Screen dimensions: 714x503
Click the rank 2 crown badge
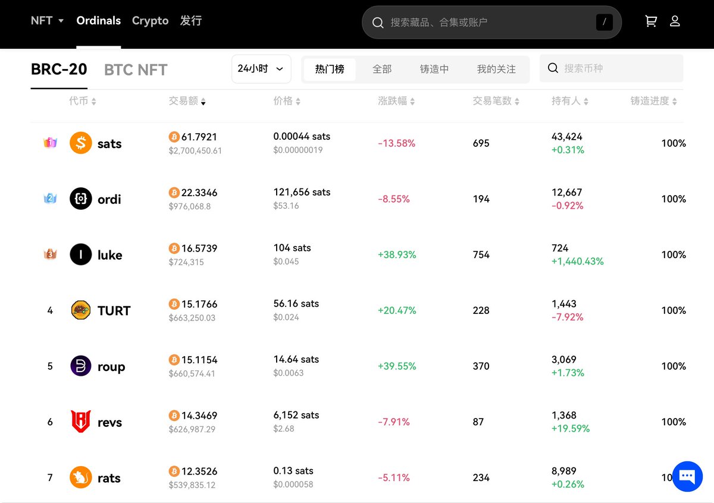[x=50, y=199]
